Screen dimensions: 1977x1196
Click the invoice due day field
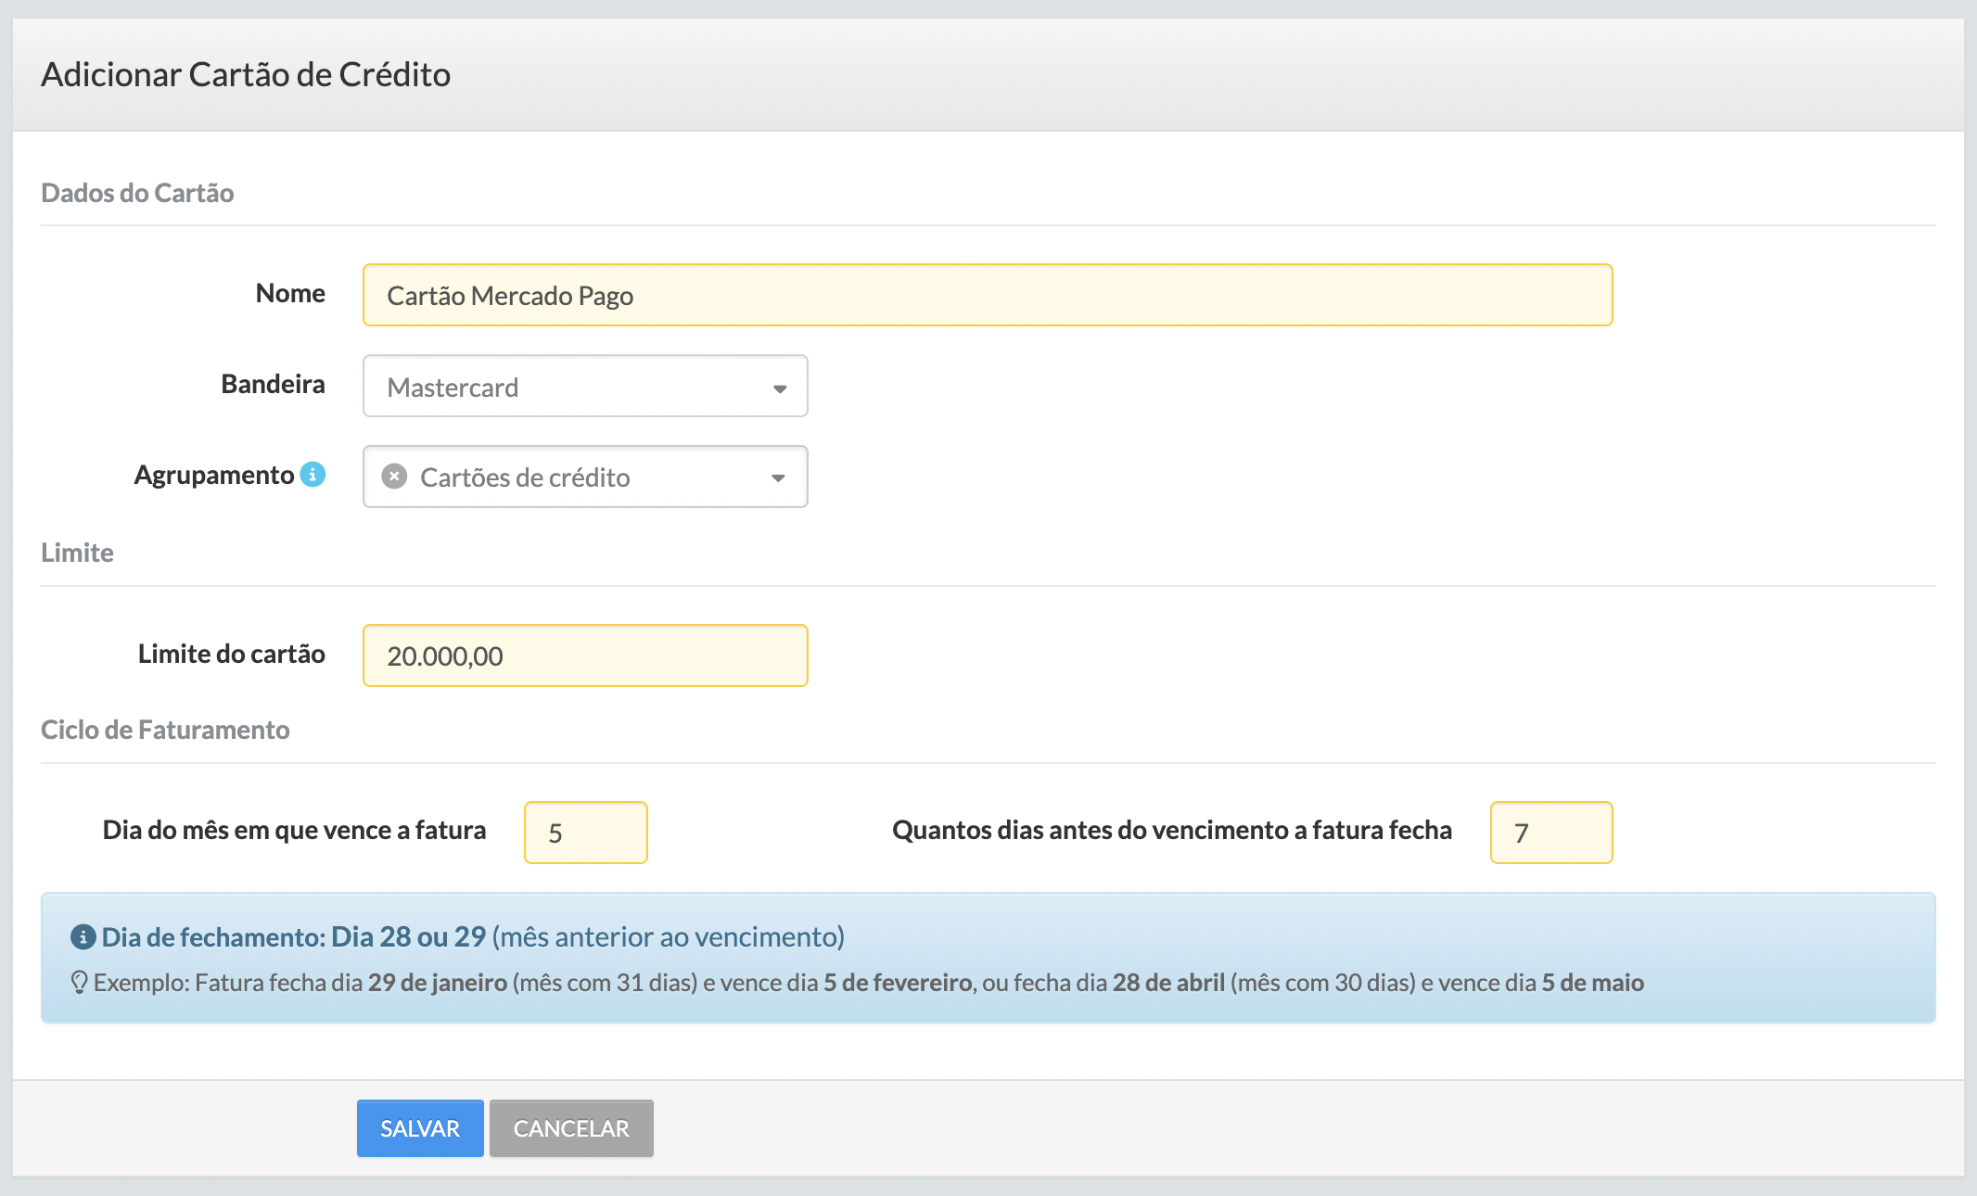(585, 833)
